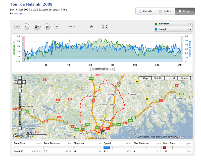Zoom in on the map

(x=20, y=91)
